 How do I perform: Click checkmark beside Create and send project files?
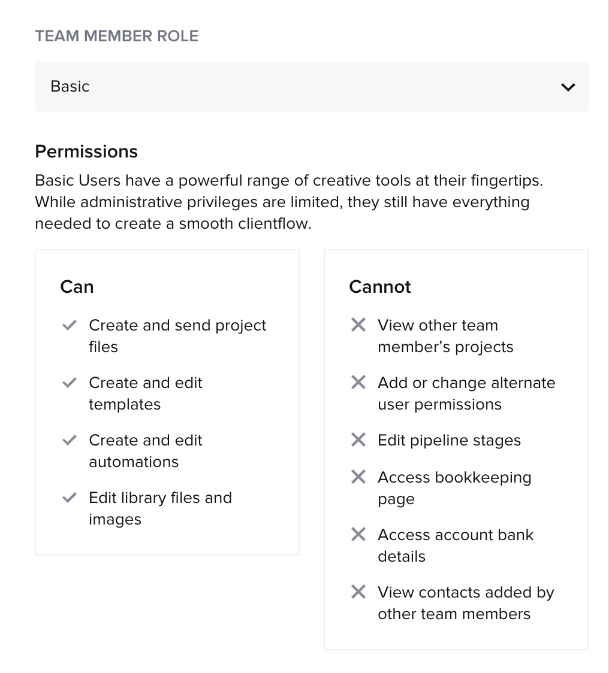(x=70, y=326)
